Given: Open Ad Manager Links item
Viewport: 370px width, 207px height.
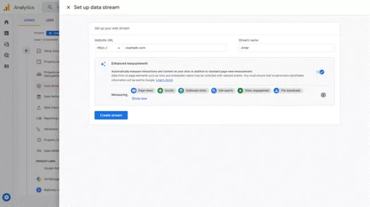Looking at the screenshot, I should pyautogui.click(x=47, y=179).
